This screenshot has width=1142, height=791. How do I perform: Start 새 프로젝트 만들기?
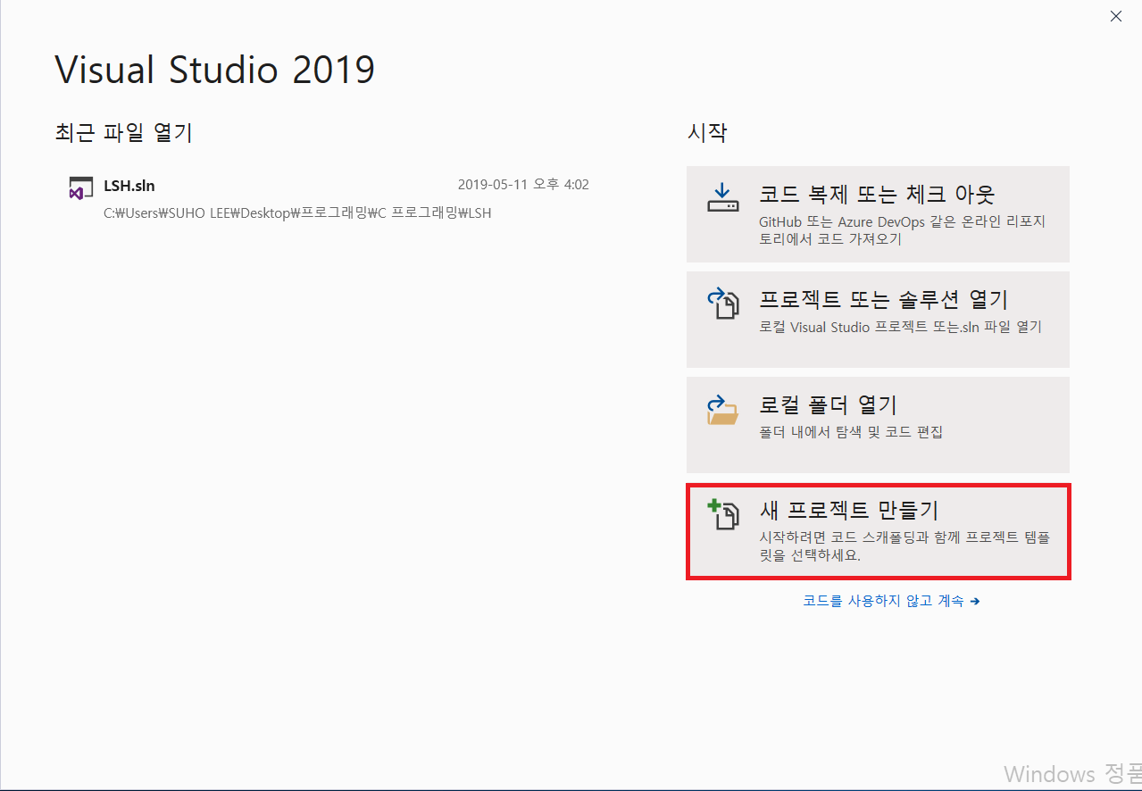[878, 532]
